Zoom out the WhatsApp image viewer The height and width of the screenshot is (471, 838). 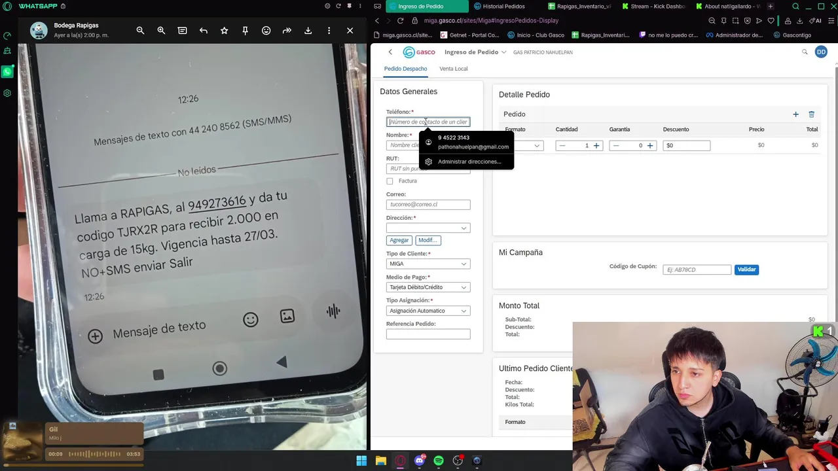coord(140,31)
